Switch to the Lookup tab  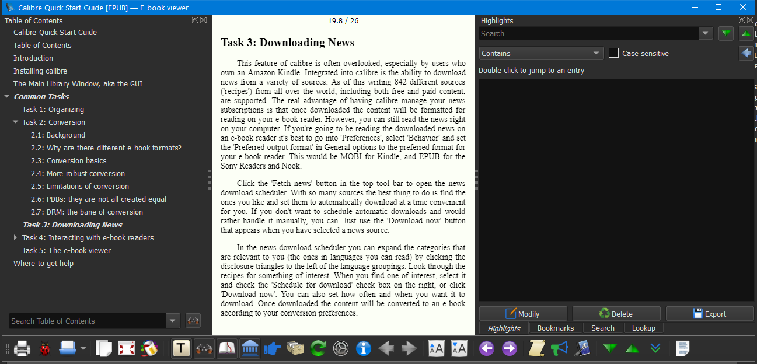click(x=644, y=328)
